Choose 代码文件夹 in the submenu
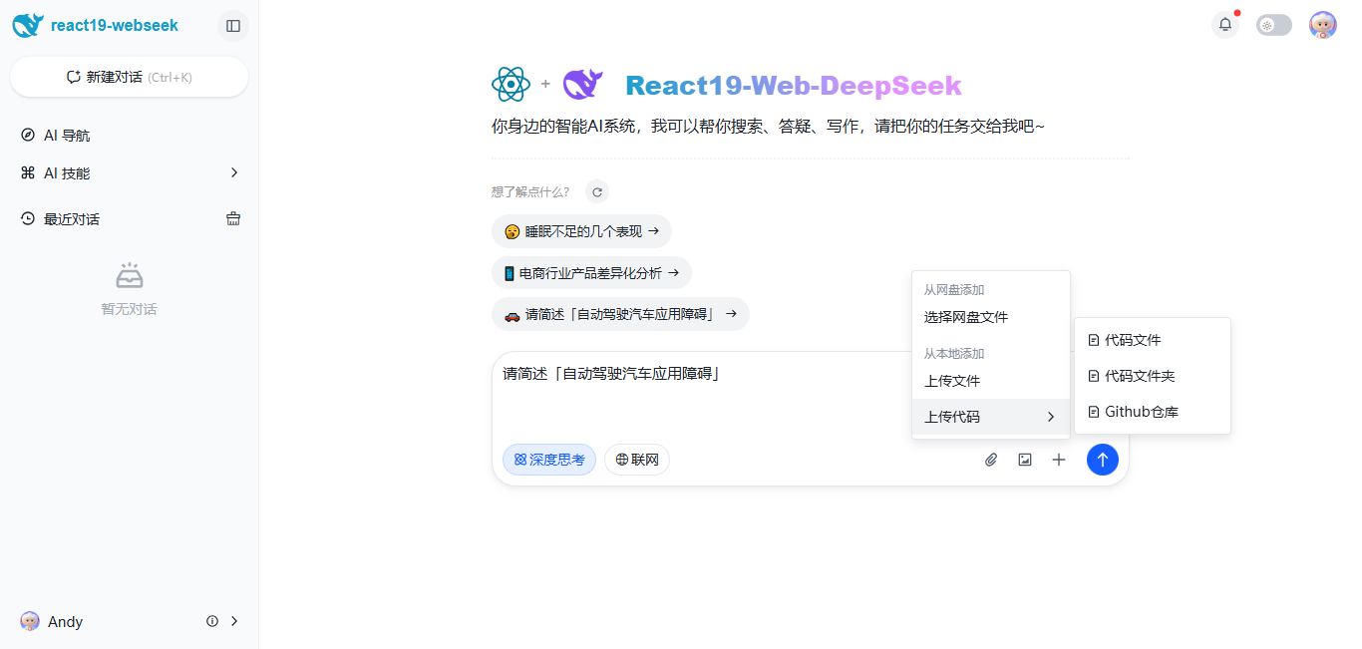Screen dimensions: 1362x649 1153,376
